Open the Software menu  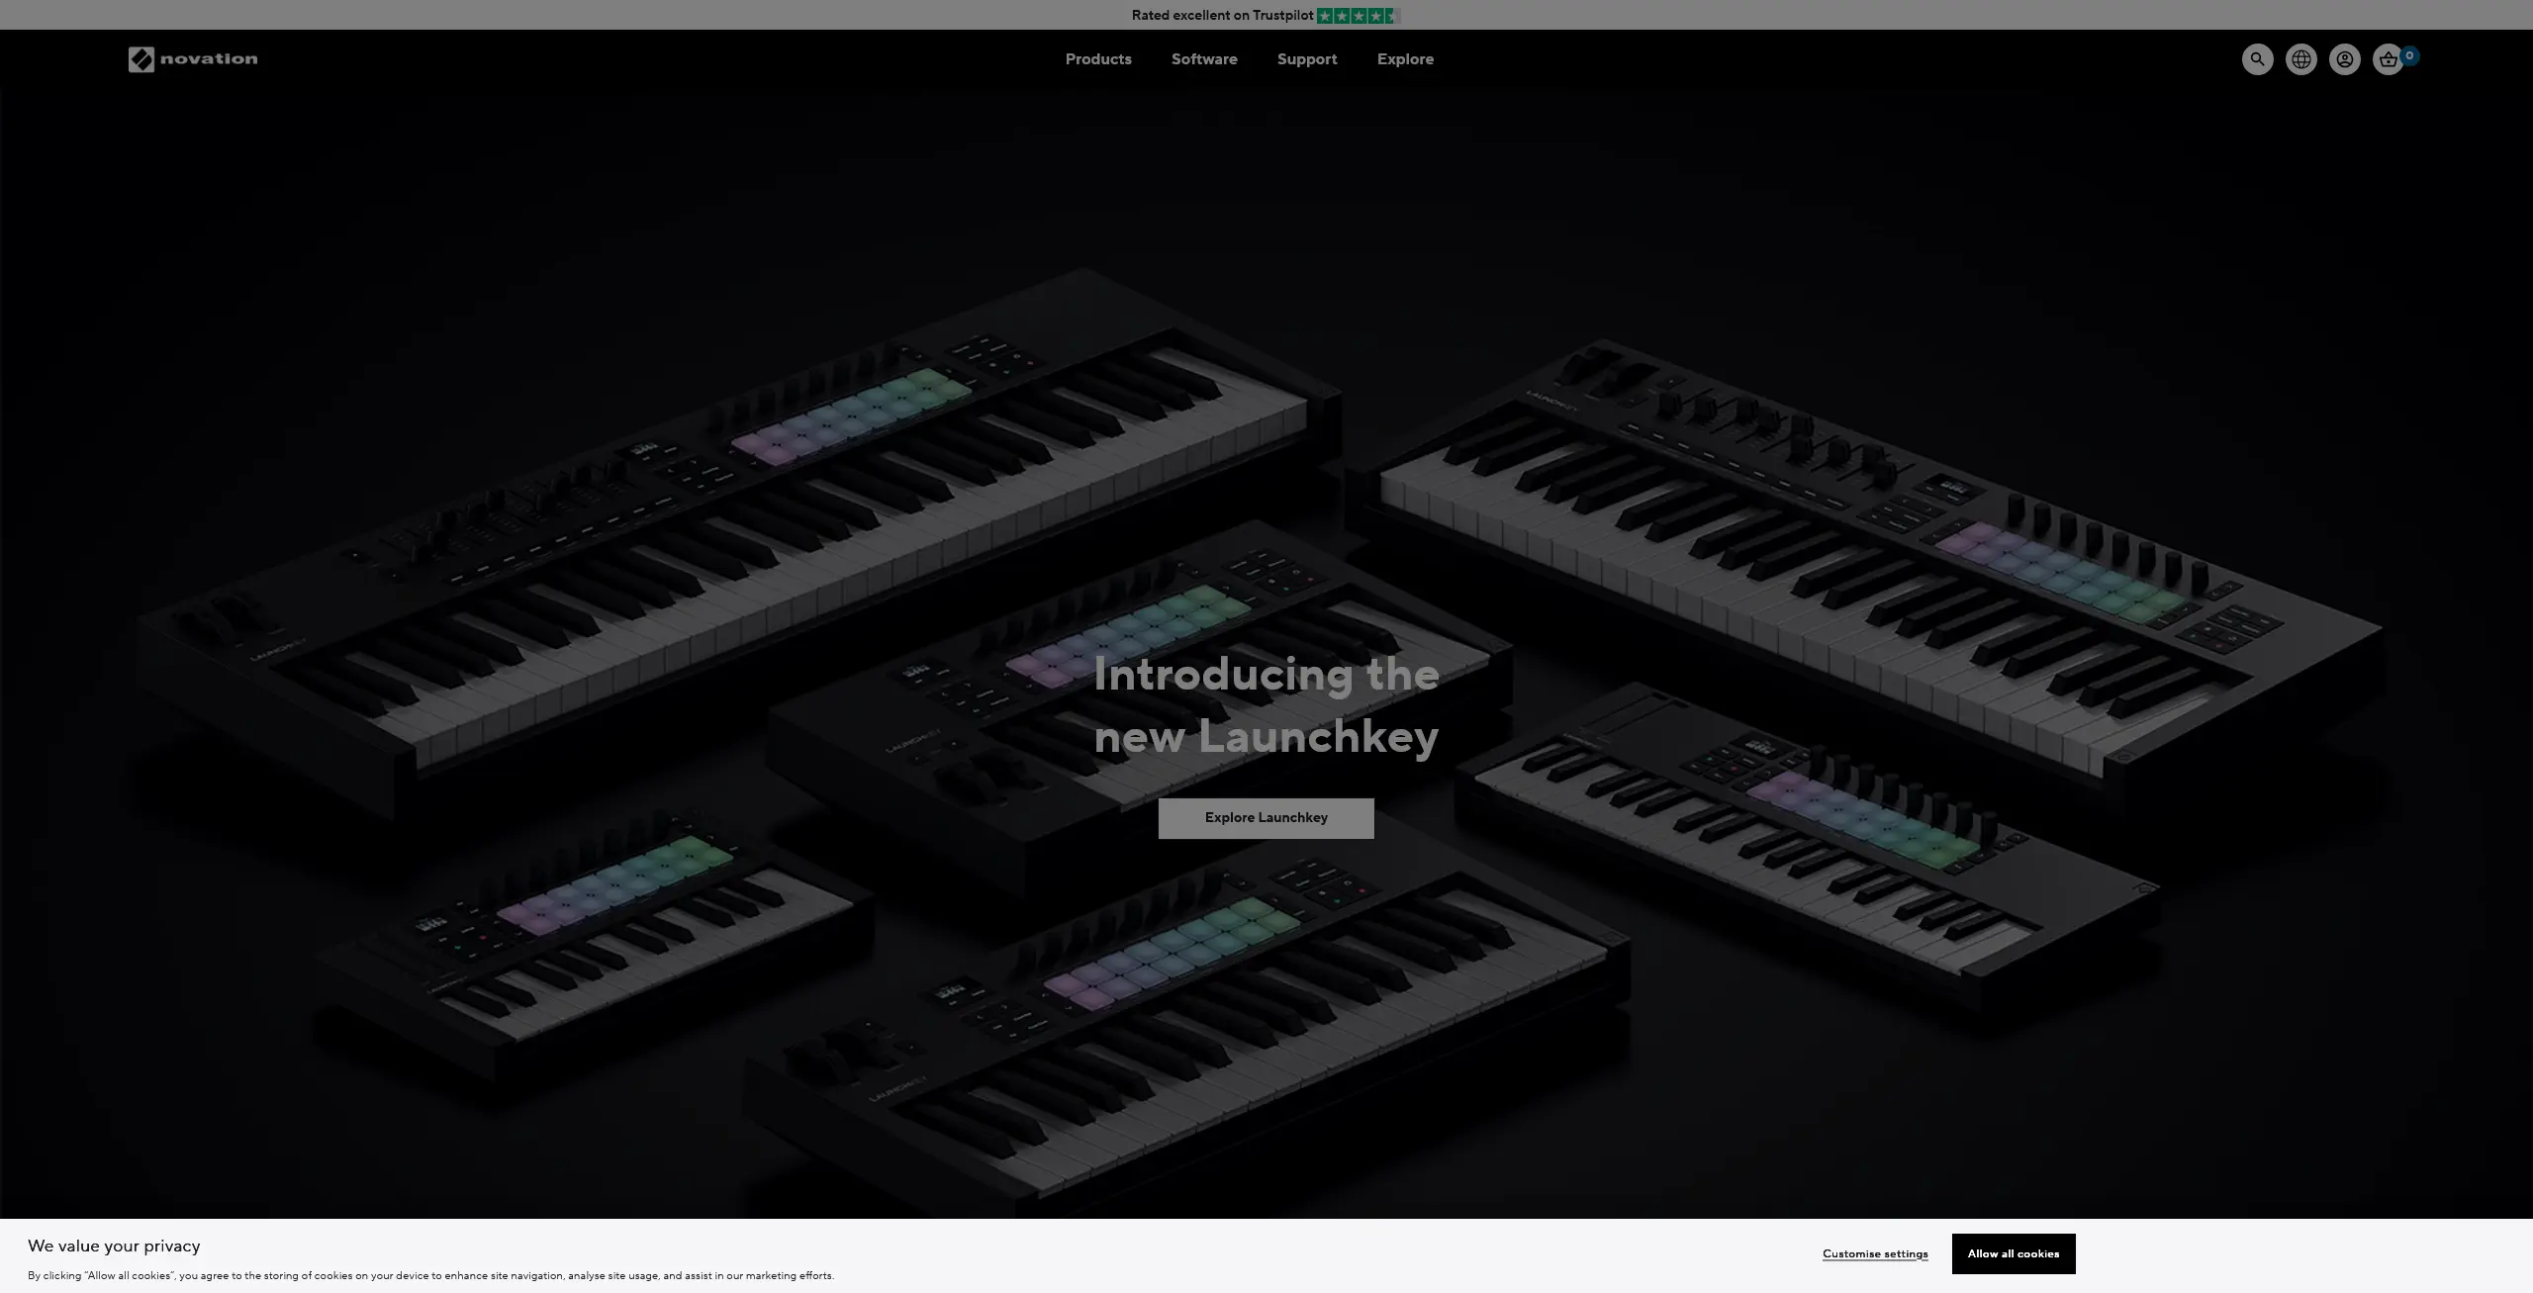pyautogui.click(x=1204, y=59)
